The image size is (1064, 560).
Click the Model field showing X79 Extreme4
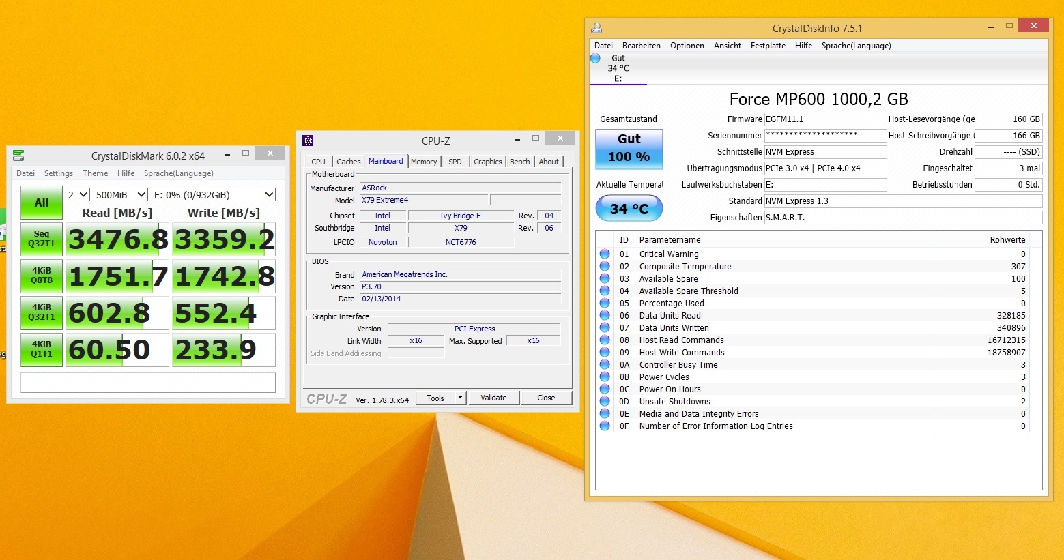pyautogui.click(x=424, y=200)
